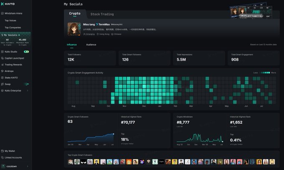This screenshot has height=170, width=284.
Task: Click the Trading Rewards icon
Action: 3,65
